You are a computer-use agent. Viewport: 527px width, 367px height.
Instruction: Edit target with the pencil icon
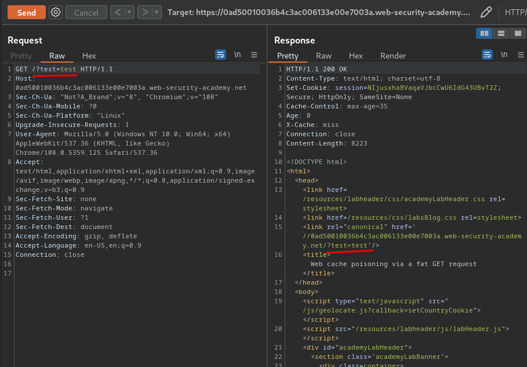pyautogui.click(x=486, y=12)
